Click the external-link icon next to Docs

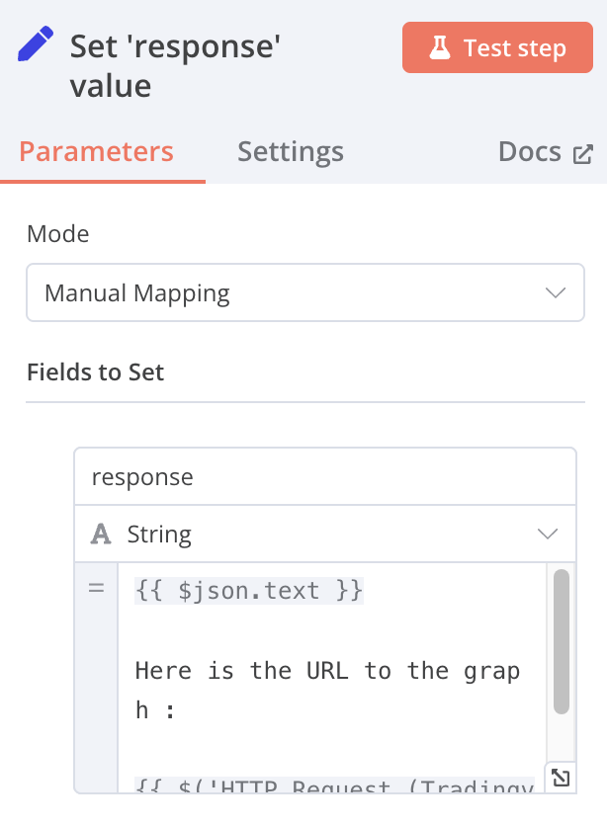[583, 153]
